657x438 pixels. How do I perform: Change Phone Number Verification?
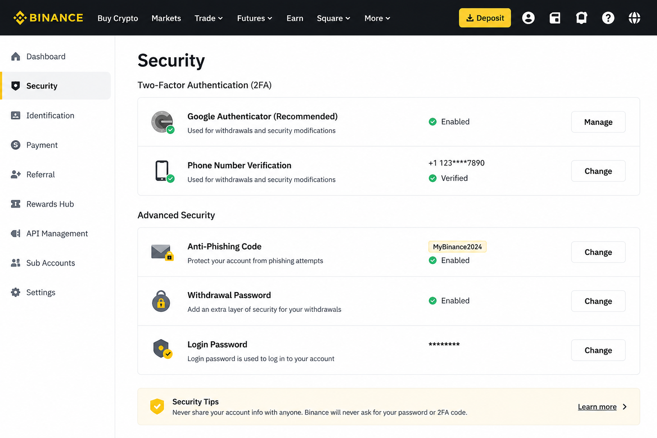[598, 171]
